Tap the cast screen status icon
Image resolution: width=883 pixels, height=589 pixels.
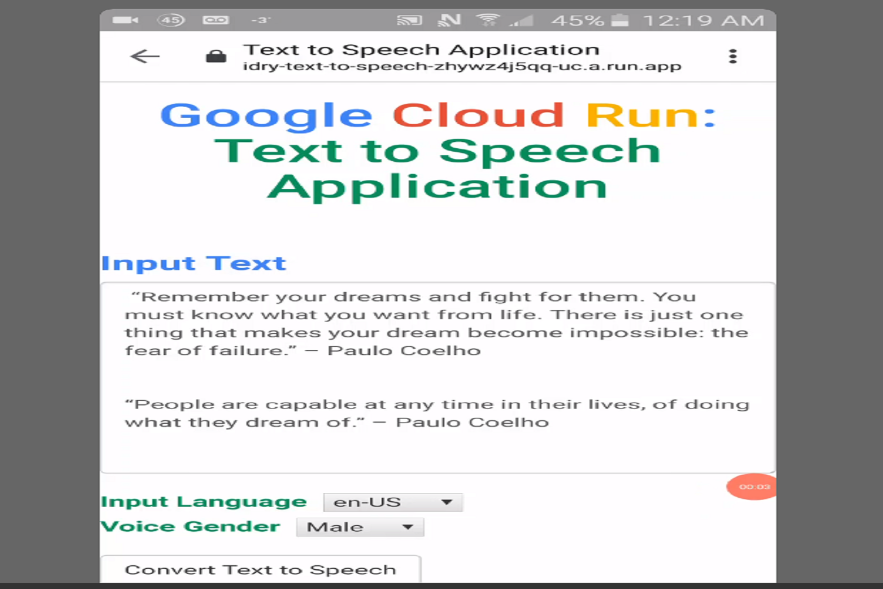point(409,20)
